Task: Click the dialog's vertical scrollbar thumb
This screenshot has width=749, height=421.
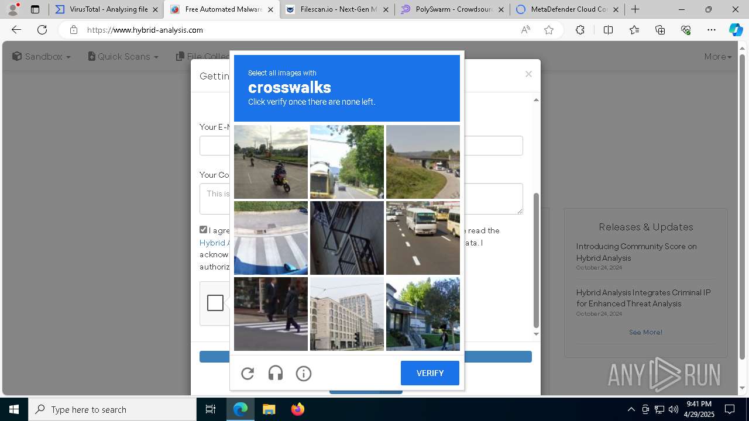Action: coord(536,260)
